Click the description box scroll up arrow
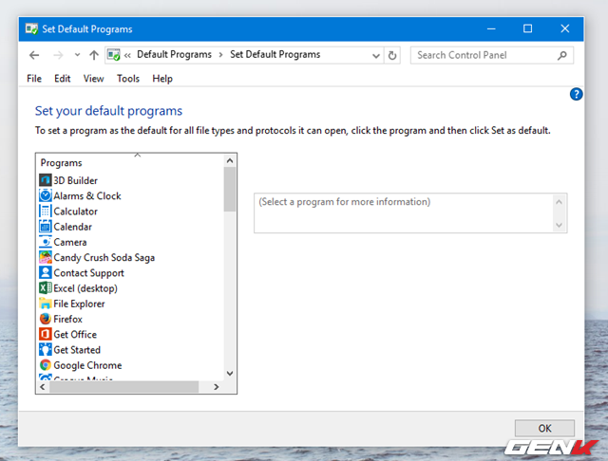 point(559,202)
